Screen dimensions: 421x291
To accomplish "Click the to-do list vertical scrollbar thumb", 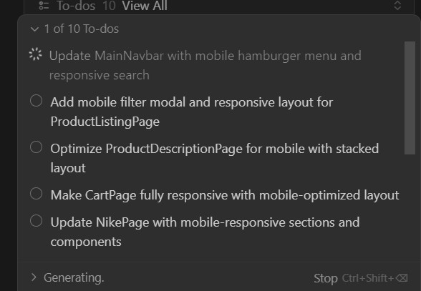I will (410, 98).
